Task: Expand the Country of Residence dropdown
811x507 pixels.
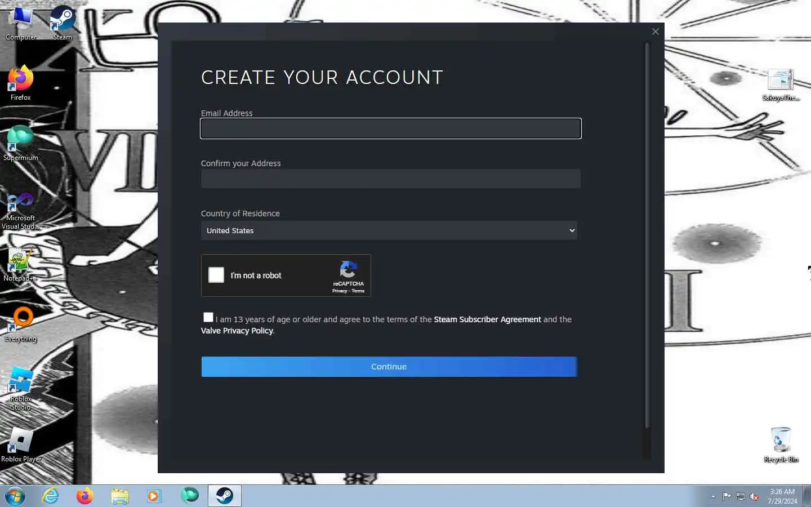Action: click(x=389, y=230)
